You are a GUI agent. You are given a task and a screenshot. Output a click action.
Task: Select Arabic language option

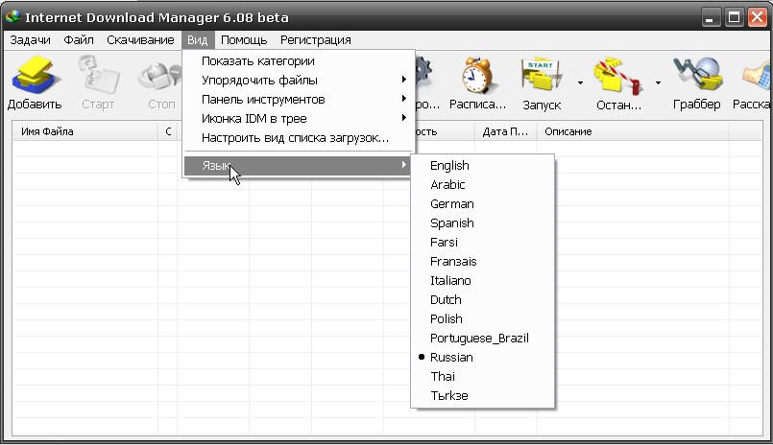pyautogui.click(x=483, y=184)
